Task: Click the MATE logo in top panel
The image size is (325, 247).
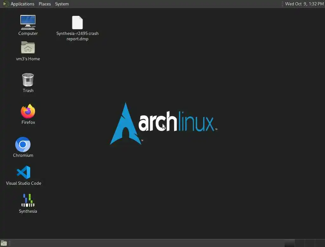Action: pos(6,4)
